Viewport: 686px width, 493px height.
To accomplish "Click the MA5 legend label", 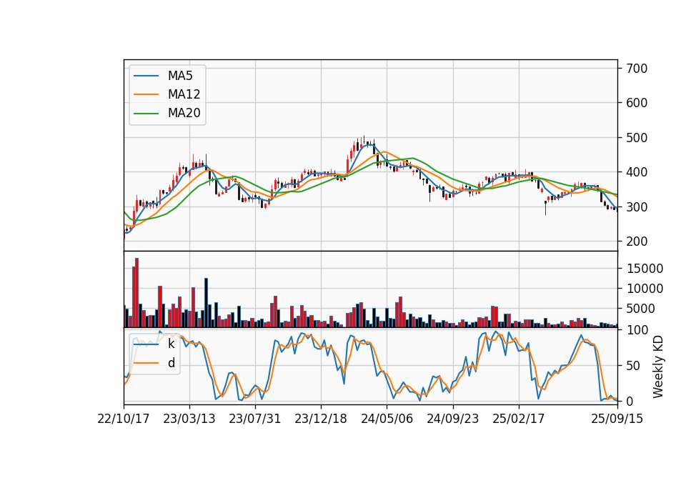I will tap(180, 76).
